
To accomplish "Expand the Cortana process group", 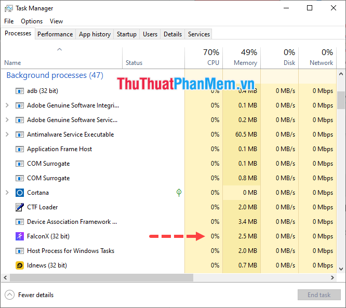I will coord(7,193).
